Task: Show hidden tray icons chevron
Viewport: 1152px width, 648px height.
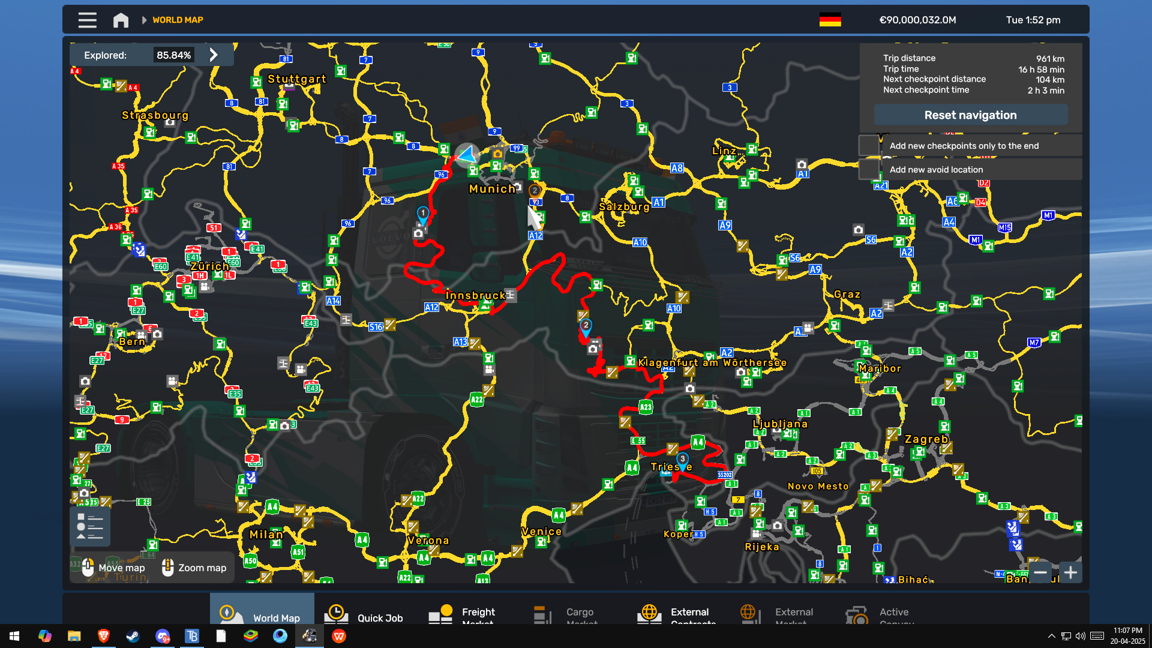Action: [1051, 636]
